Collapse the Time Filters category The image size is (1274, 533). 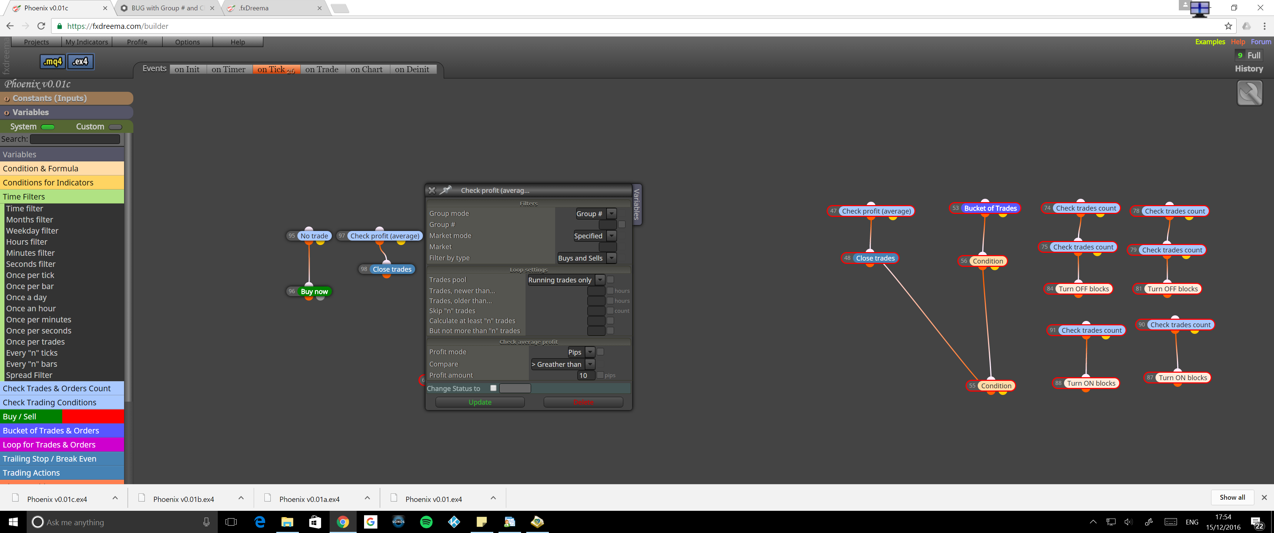click(62, 196)
